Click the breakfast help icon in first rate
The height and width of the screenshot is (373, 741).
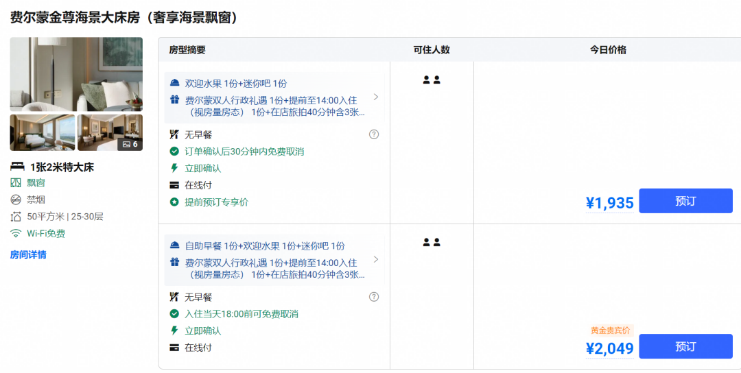click(374, 134)
